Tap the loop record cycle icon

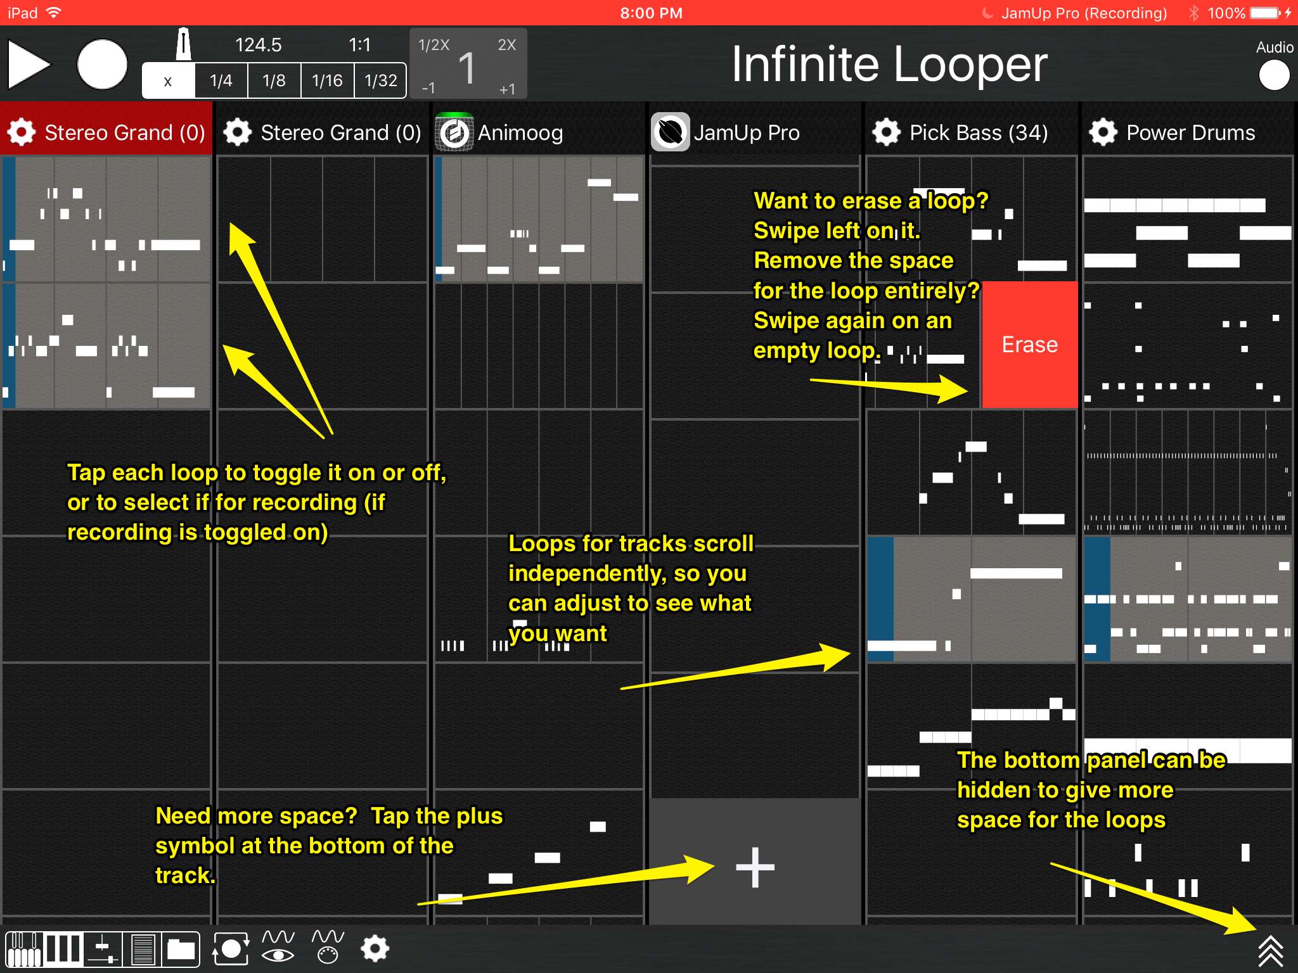pos(231,949)
